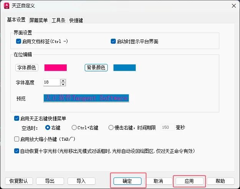This screenshot has height=189, width=240.
Task: Click the 导入 button
Action: coord(81,181)
